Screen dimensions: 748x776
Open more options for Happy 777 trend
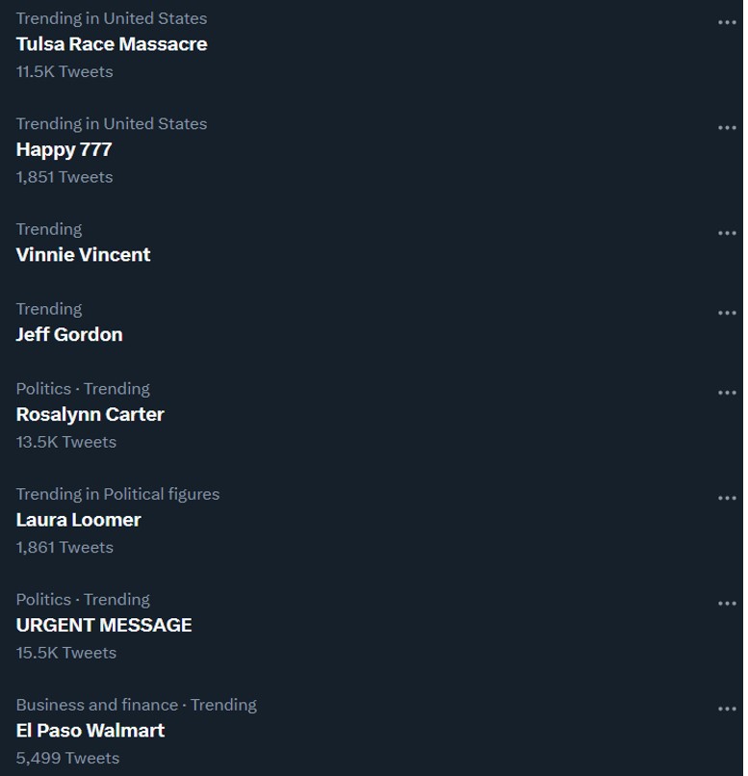(726, 127)
